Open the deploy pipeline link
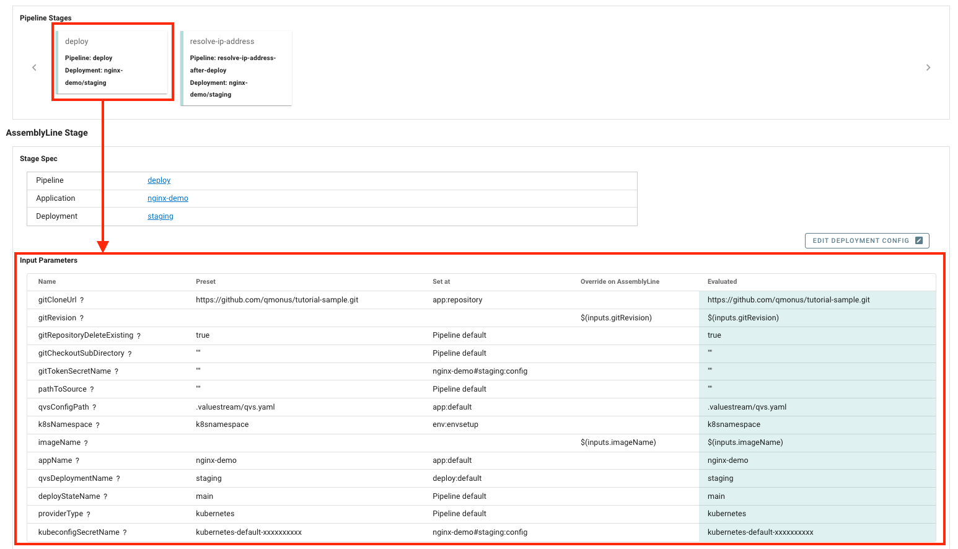The width and height of the screenshot is (958, 549). pos(159,180)
